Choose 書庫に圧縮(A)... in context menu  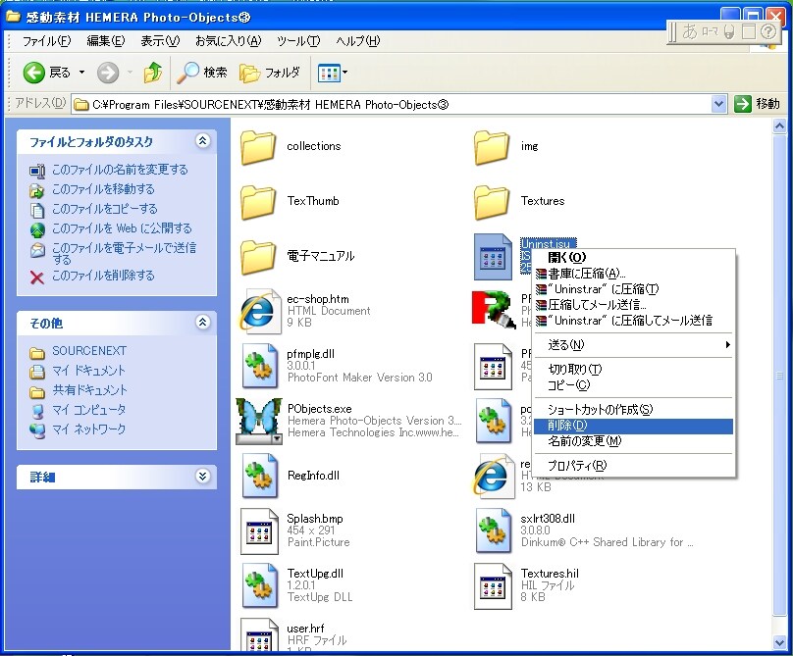(x=633, y=274)
